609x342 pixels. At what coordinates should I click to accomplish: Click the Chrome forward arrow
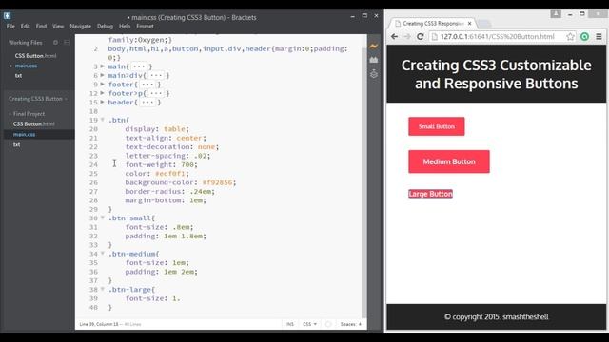tap(407, 36)
